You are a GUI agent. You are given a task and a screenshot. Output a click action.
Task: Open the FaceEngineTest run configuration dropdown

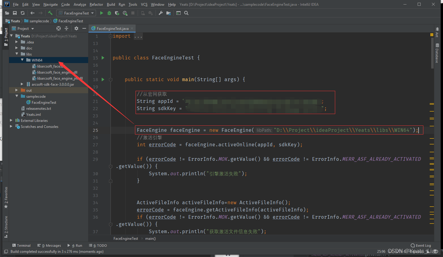click(x=76, y=13)
